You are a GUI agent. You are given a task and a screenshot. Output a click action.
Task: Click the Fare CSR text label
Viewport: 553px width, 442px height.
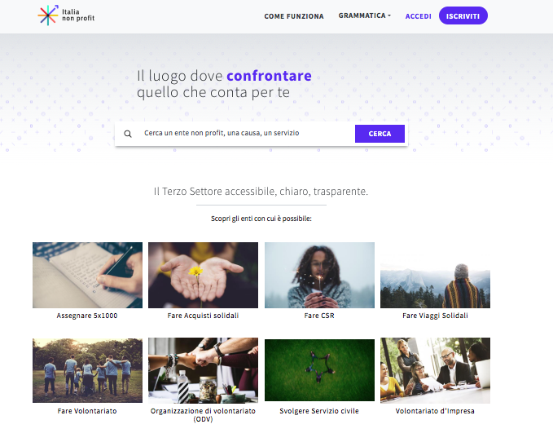[319, 316]
